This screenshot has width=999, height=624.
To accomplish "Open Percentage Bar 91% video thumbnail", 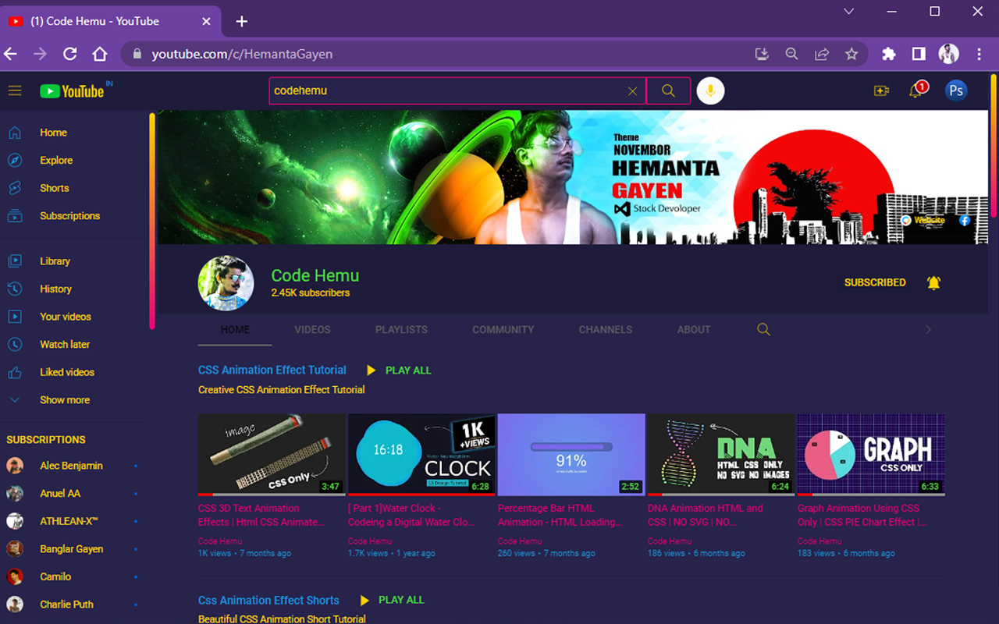I will pyautogui.click(x=571, y=455).
